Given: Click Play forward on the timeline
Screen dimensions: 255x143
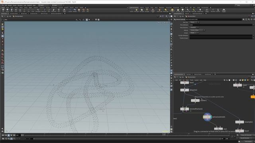Looking at the screenshot, I should pos(11,135).
